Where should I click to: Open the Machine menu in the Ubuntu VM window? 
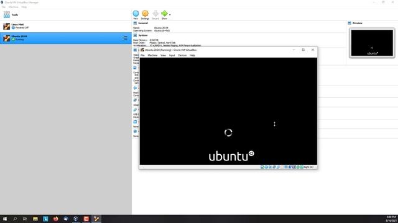point(152,55)
